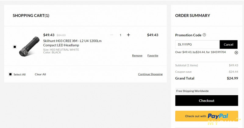
Task: Decrease quantity with the minus icon
Action: pyautogui.click(x=112, y=35)
